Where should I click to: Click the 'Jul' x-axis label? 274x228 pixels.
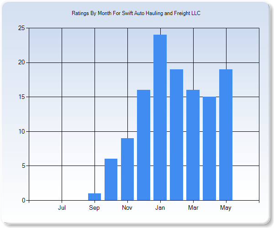click(62, 207)
